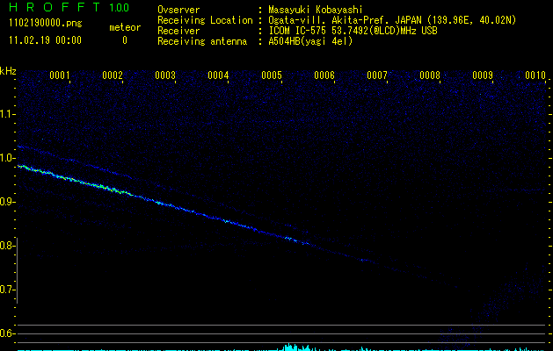Select Ogata-vill. Akita-Pref. JAPAN location text
The height and width of the screenshot is (351, 553).
pos(392,20)
